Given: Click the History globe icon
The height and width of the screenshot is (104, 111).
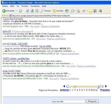Looking at the screenshot, I should click(x=67, y=11).
